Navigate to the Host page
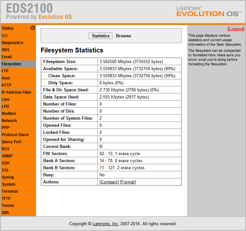The height and width of the screenshot is (231, 246). [18, 78]
